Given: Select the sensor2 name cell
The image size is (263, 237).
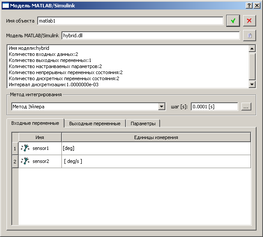Looking at the screenshot, I should 40,161.
